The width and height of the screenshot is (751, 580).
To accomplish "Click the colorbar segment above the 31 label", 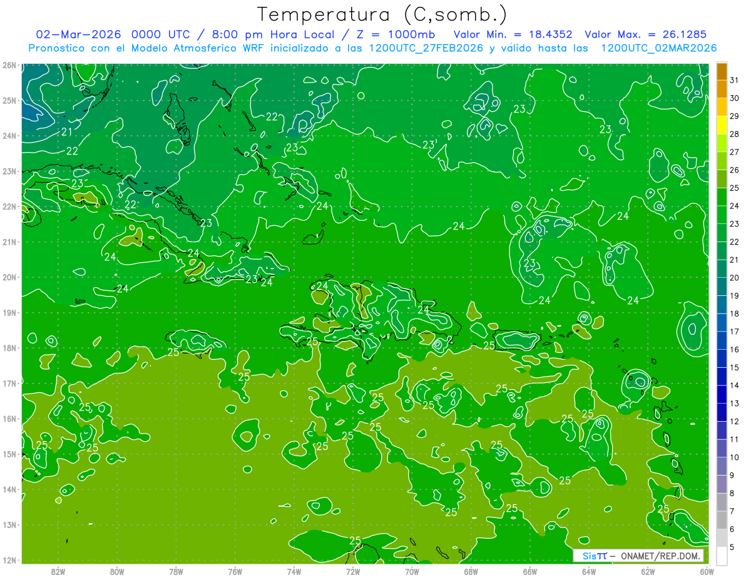I will pos(722,71).
